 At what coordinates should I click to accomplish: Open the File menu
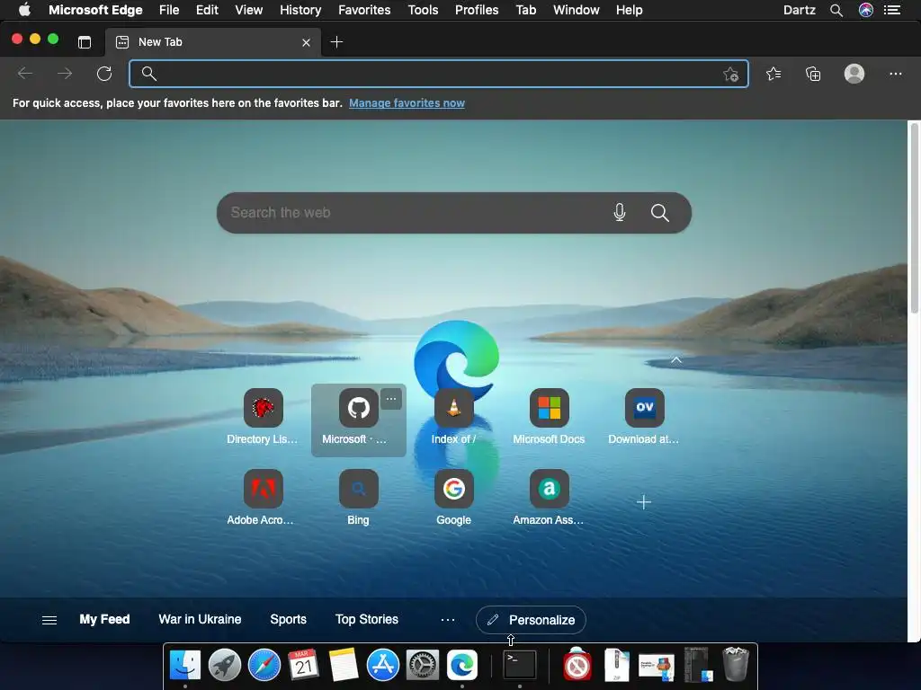tap(169, 10)
